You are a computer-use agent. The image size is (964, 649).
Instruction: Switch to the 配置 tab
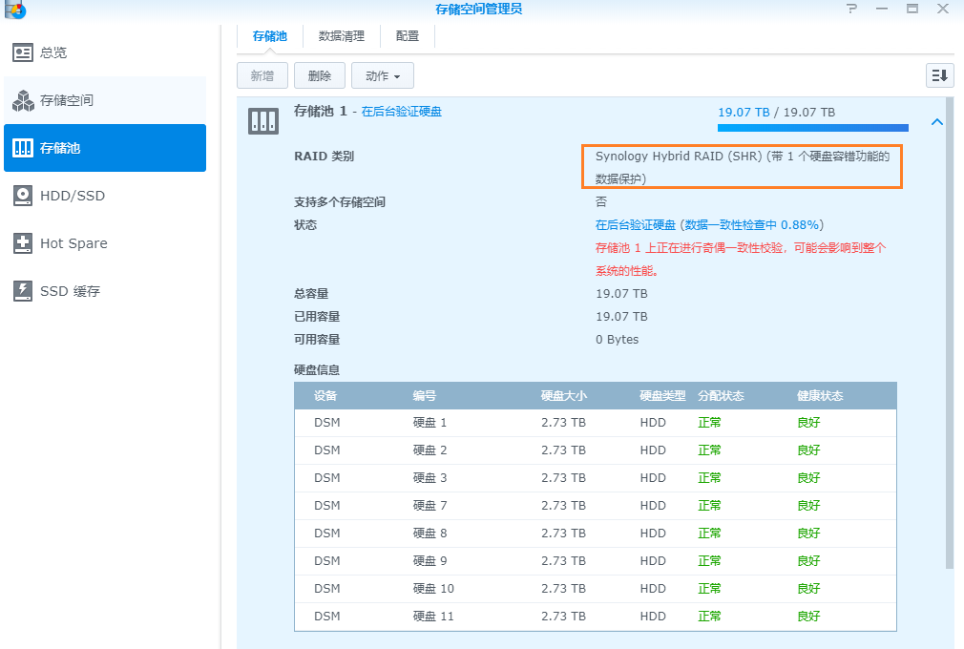coord(408,36)
